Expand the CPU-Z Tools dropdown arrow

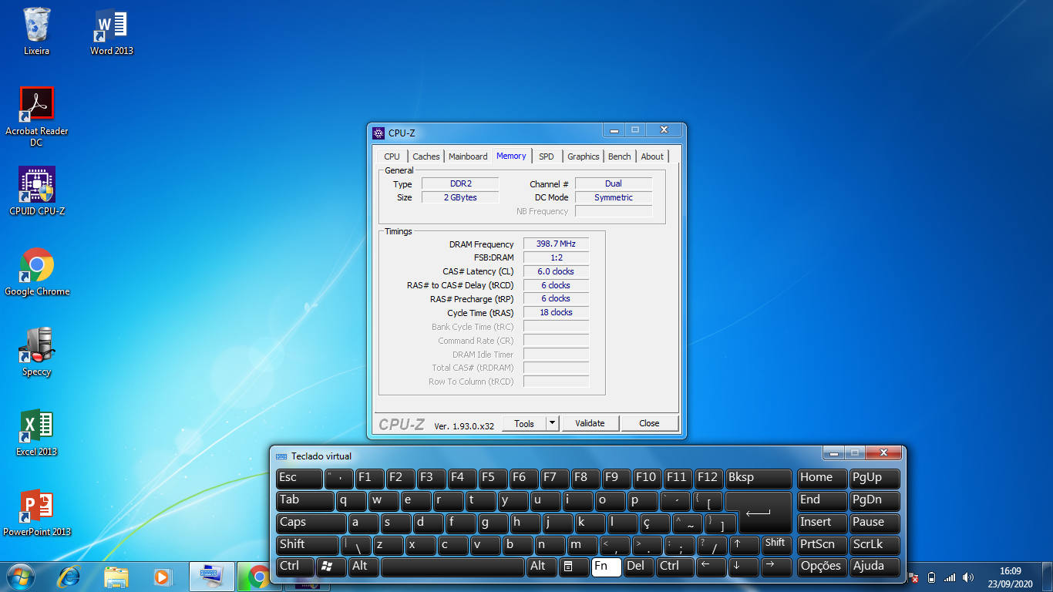coord(552,423)
